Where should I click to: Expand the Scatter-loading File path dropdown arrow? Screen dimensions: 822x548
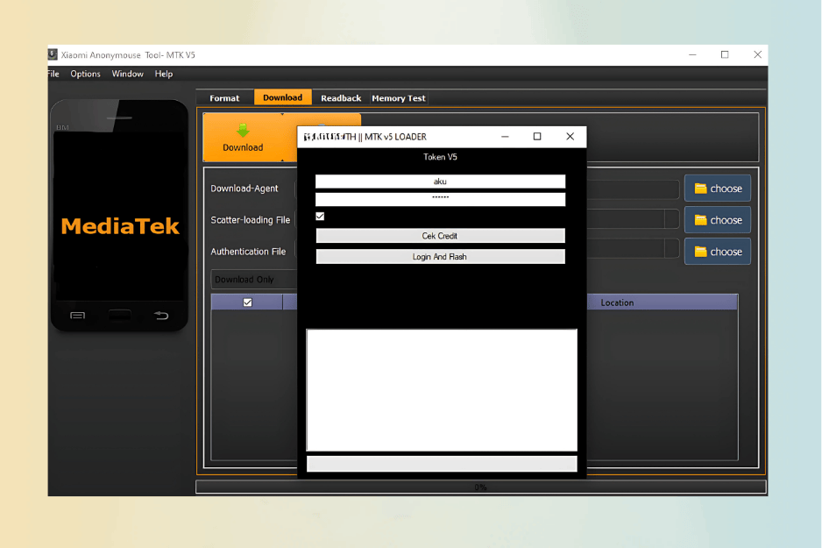click(x=671, y=220)
